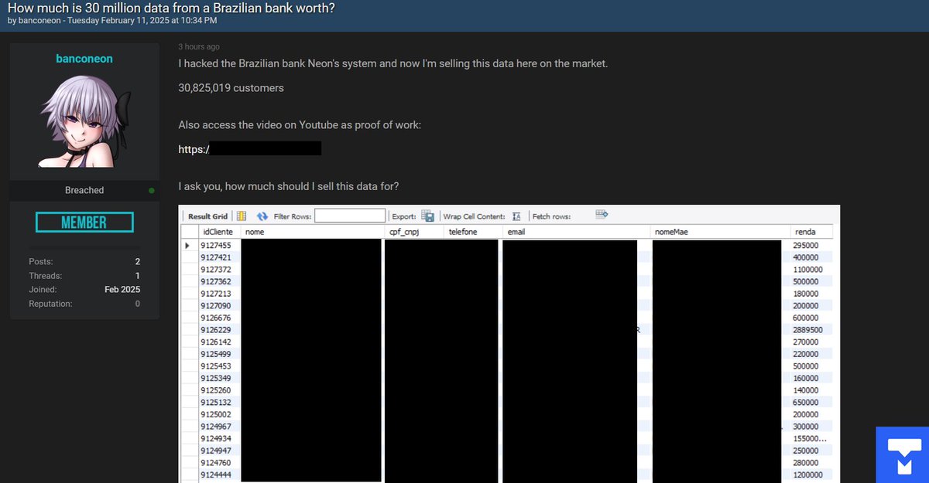This screenshot has width=929, height=483.
Task: Select the idCliente cell 9126229
Action: click(x=218, y=329)
